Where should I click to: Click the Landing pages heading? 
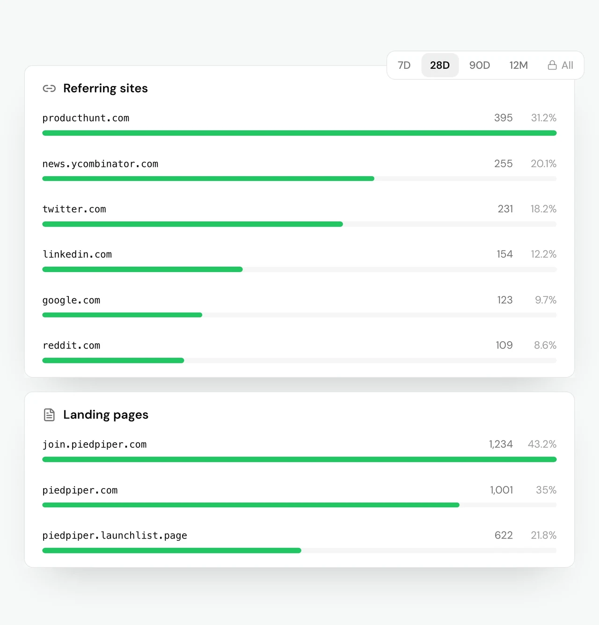click(x=106, y=415)
